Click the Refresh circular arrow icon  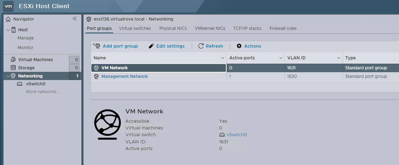(x=201, y=46)
